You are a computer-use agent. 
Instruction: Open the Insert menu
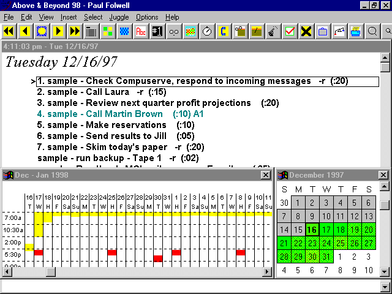click(x=69, y=17)
